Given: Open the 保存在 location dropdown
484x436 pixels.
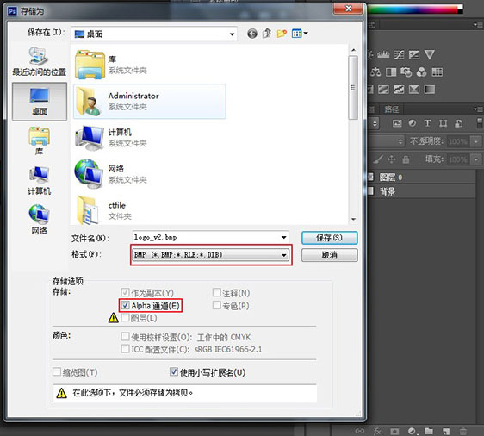Looking at the screenshot, I should 232,34.
